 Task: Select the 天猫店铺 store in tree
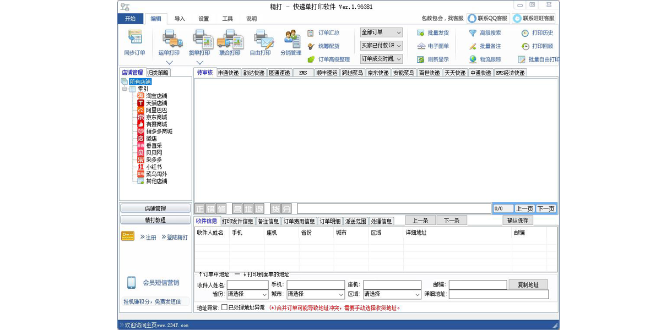pyautogui.click(x=156, y=103)
